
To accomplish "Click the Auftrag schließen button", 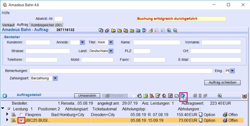I will (223, 82).
